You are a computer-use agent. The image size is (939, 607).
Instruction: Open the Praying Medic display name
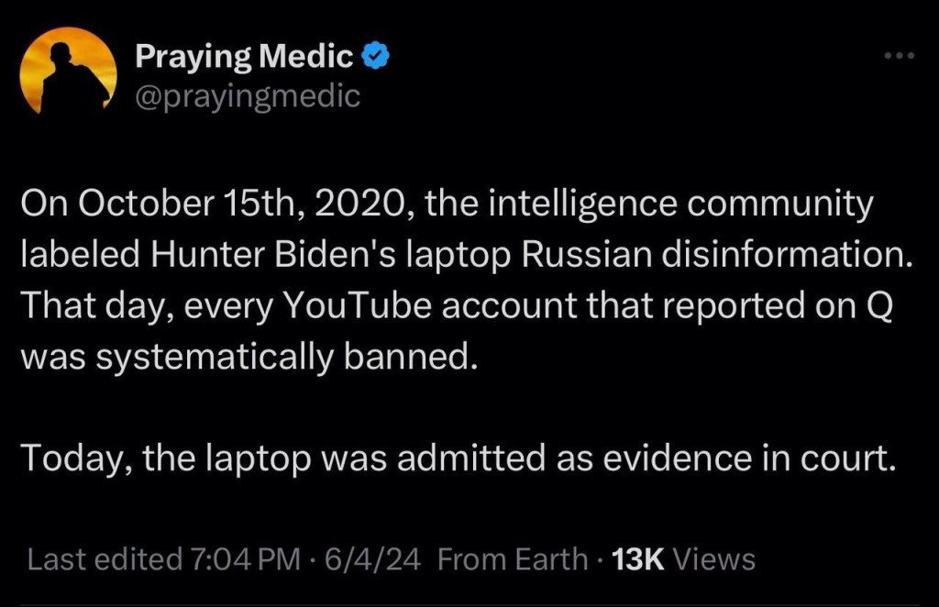pyautogui.click(x=243, y=58)
